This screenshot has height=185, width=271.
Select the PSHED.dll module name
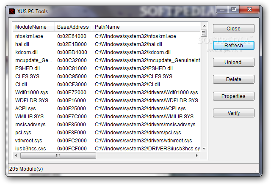click(28, 68)
